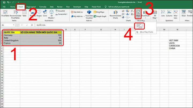
Task: Launch Visio Data Visualizer
Action: (x=89, y=14)
